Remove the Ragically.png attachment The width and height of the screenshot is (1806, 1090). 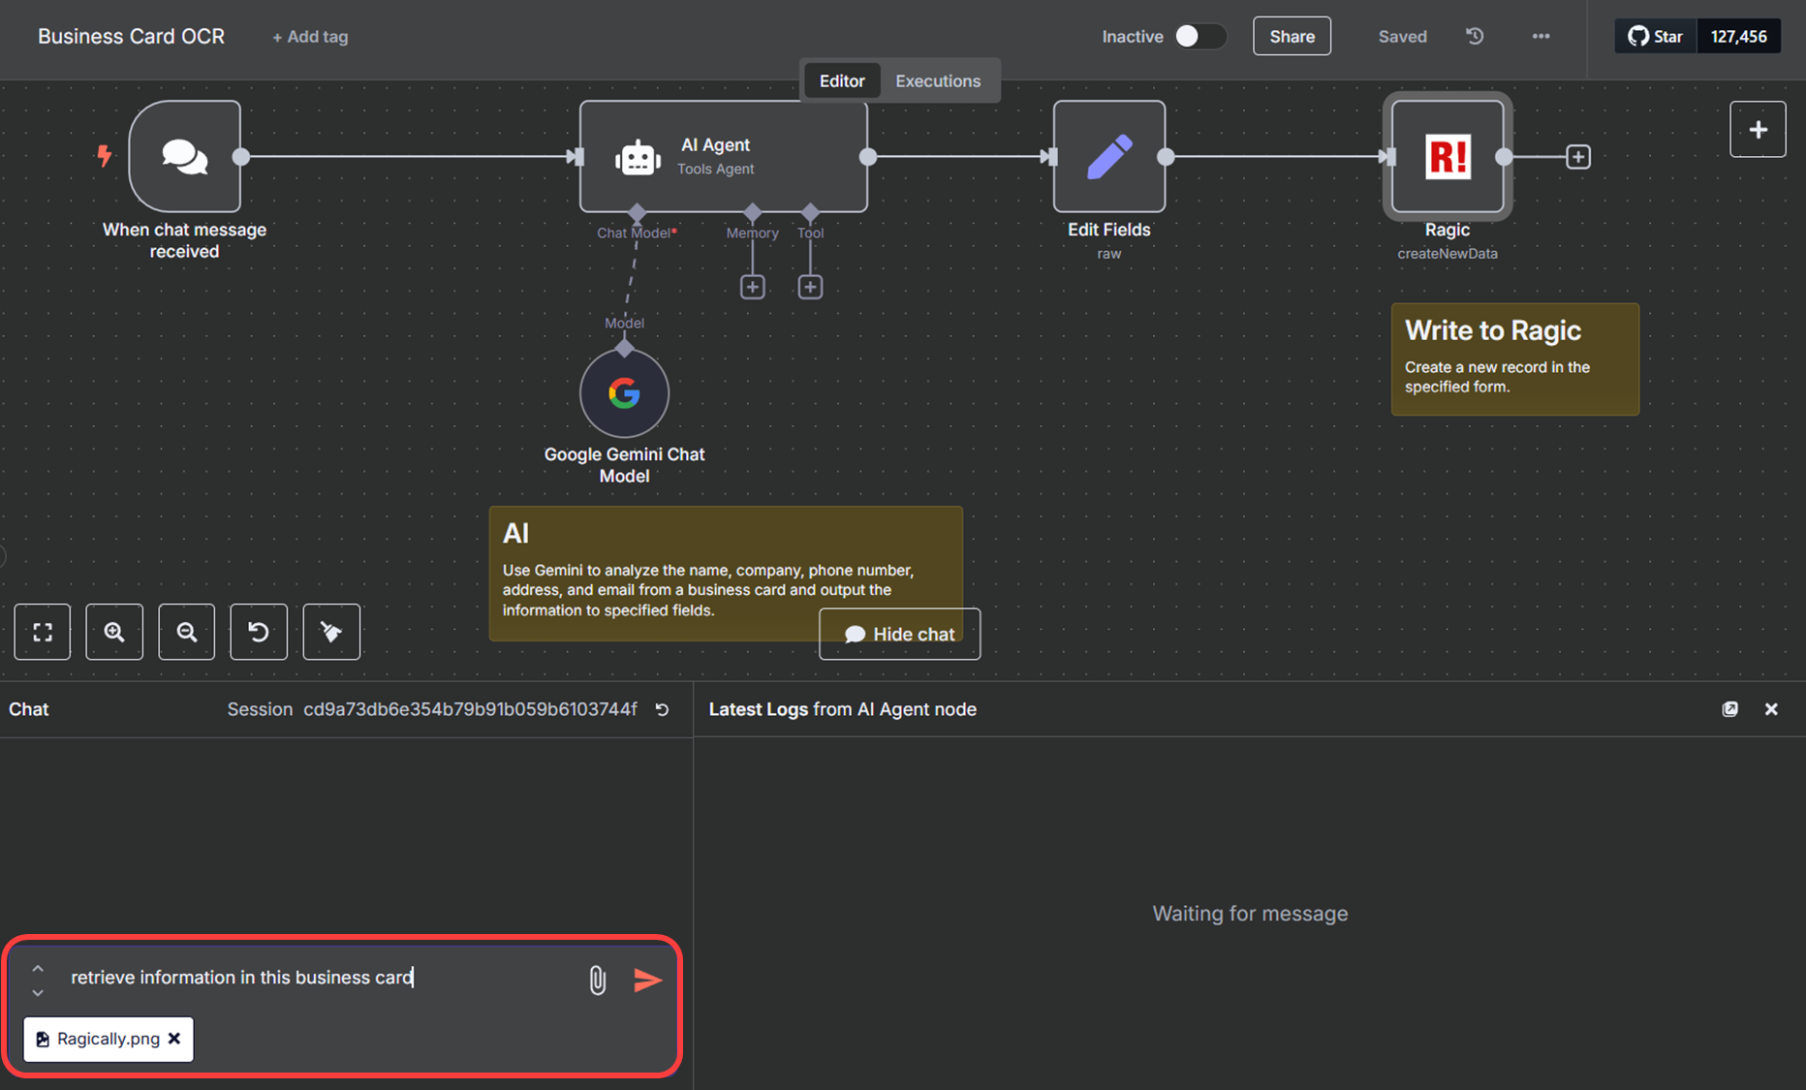(x=174, y=1039)
